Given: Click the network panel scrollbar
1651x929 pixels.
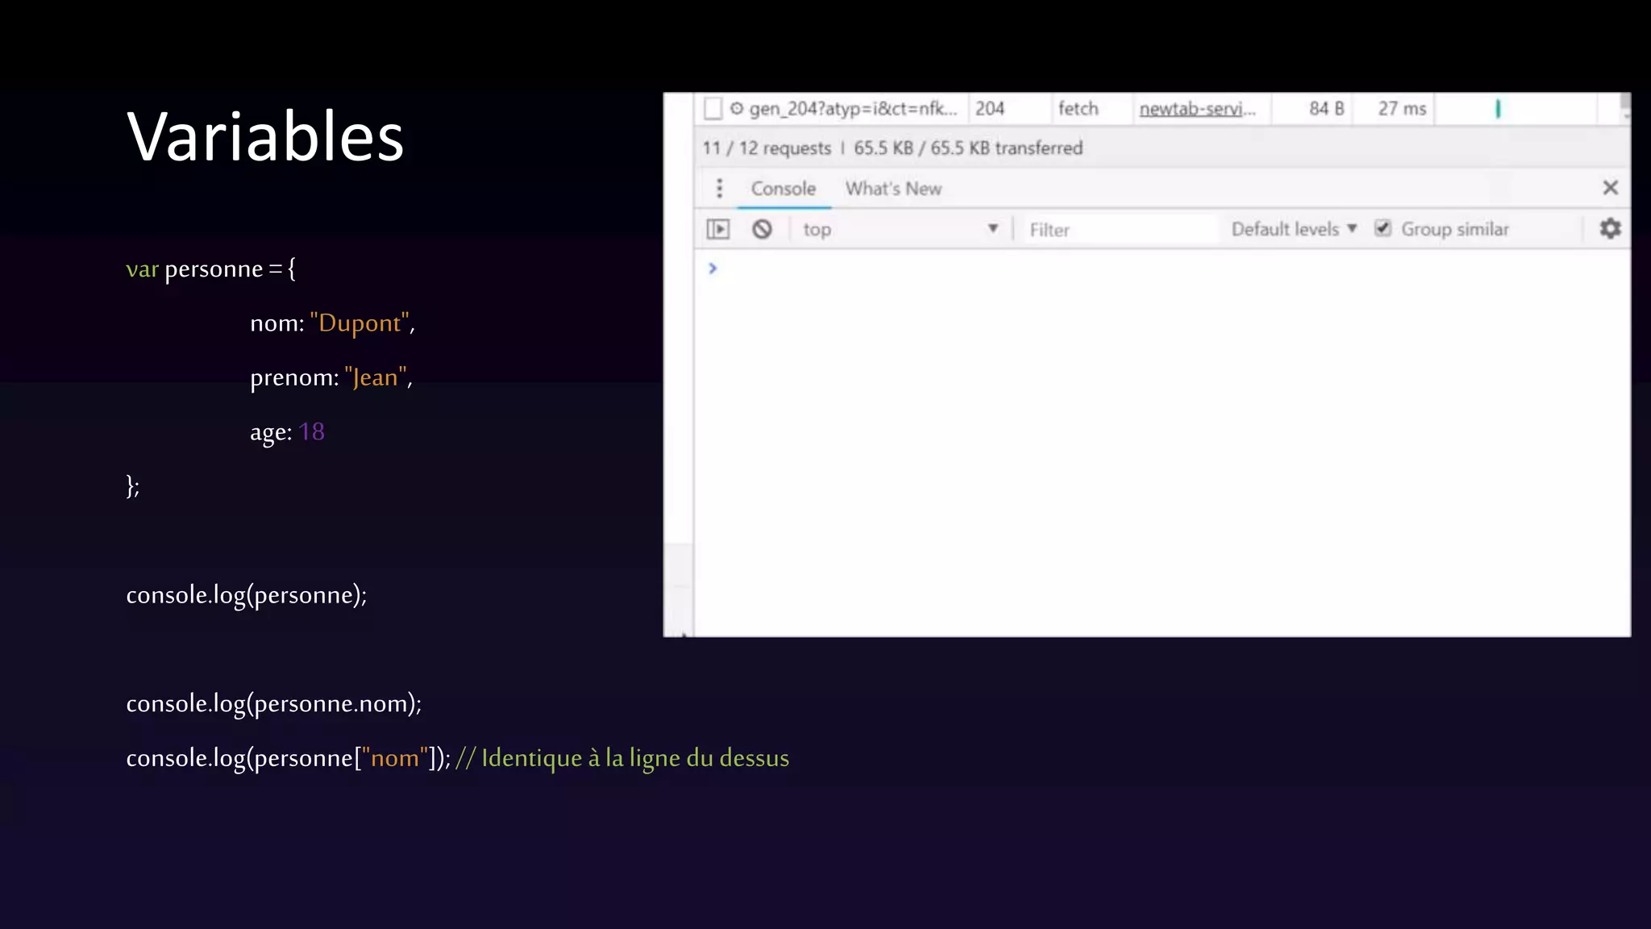Looking at the screenshot, I should (x=1624, y=108).
